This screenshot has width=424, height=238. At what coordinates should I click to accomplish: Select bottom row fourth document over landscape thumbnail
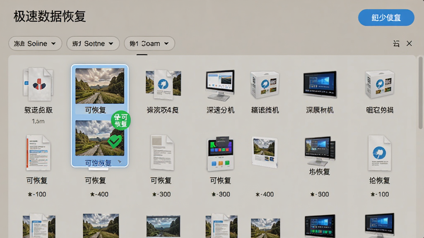222,226
